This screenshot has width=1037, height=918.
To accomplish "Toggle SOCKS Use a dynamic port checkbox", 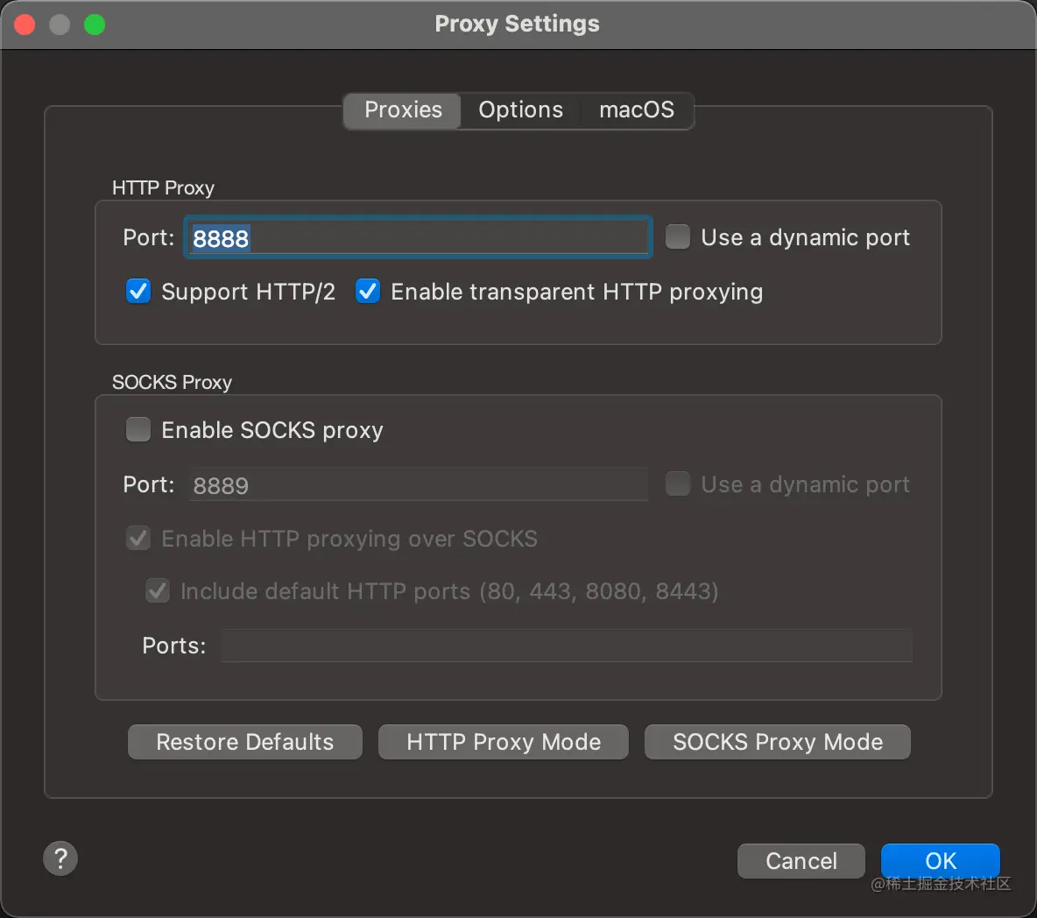I will 678,484.
